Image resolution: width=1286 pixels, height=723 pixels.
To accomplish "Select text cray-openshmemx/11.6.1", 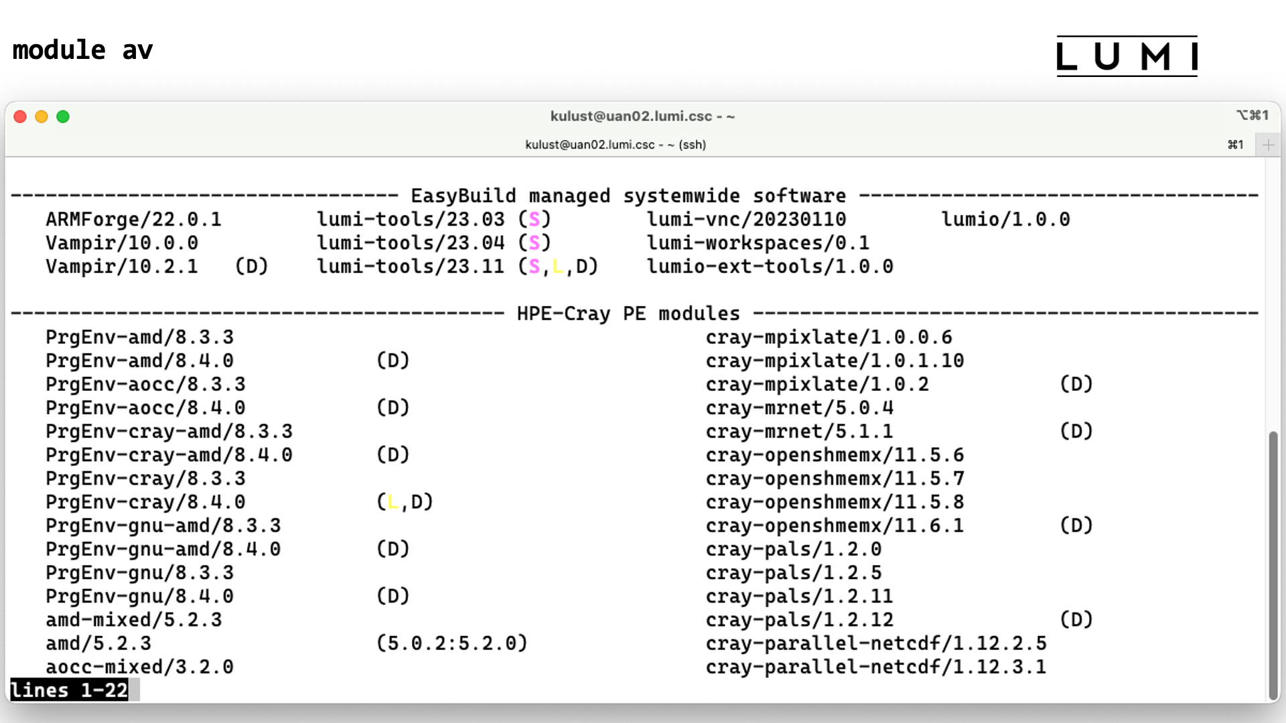I will pos(835,526).
